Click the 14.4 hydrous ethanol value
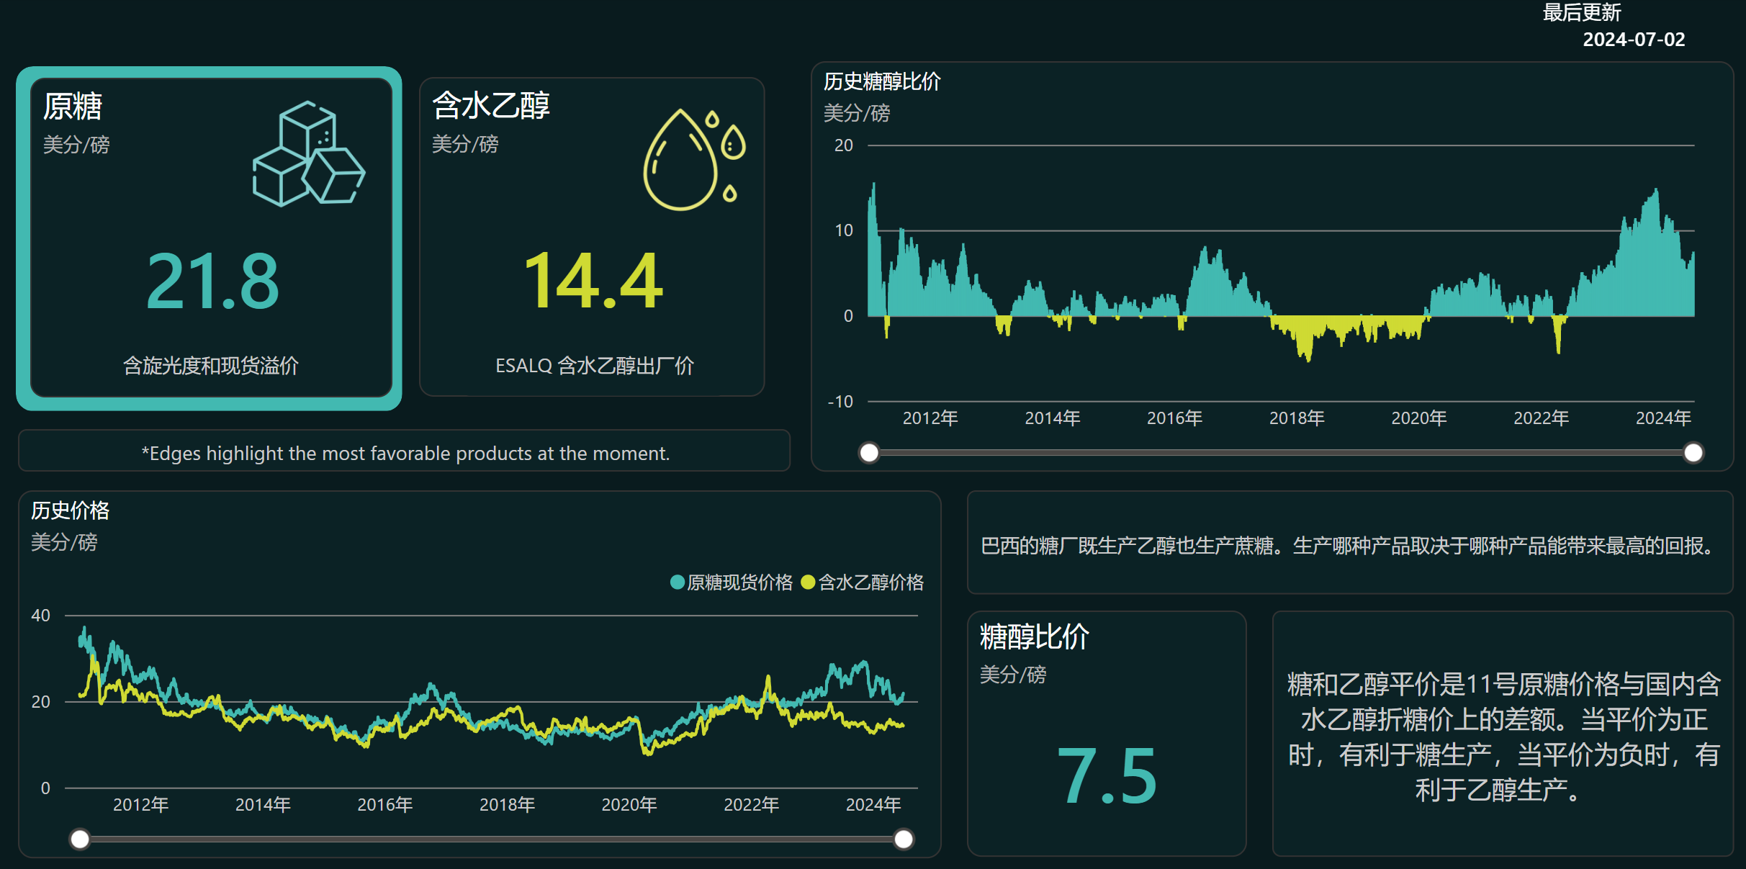This screenshot has height=869, width=1746. point(593,282)
